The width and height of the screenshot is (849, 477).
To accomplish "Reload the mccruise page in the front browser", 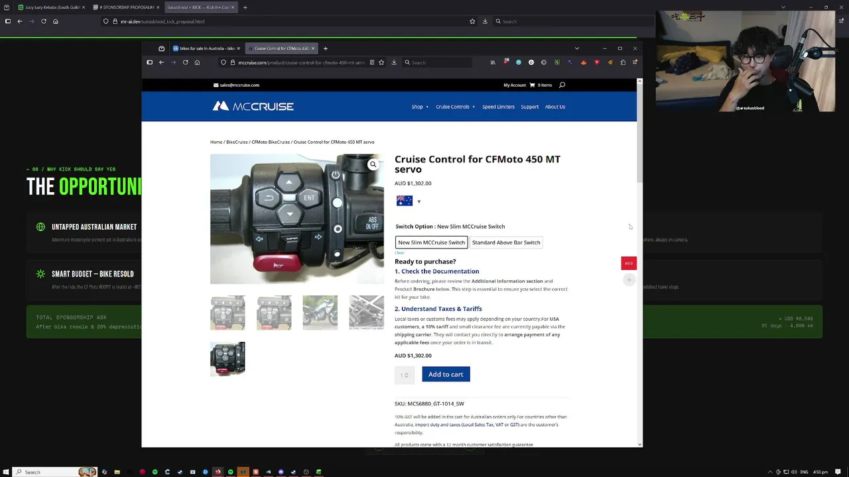I will [185, 62].
